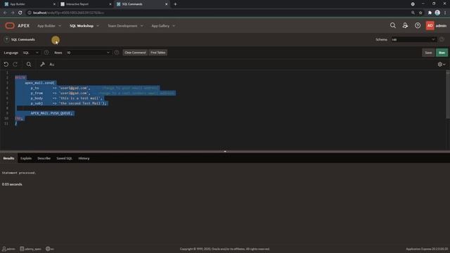Click the splitter handle above results
Screen dimensions: 450x253
[x=225, y=151]
